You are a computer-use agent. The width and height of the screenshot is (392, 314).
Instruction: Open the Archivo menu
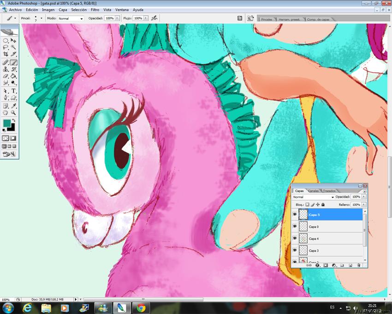pos(16,10)
